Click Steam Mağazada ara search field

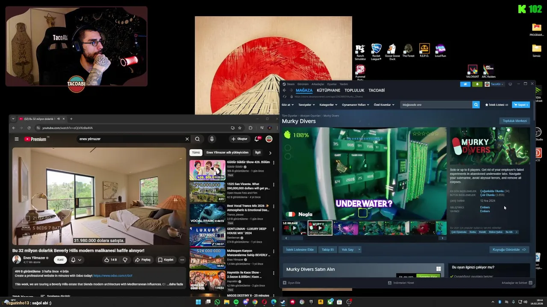[x=436, y=104]
